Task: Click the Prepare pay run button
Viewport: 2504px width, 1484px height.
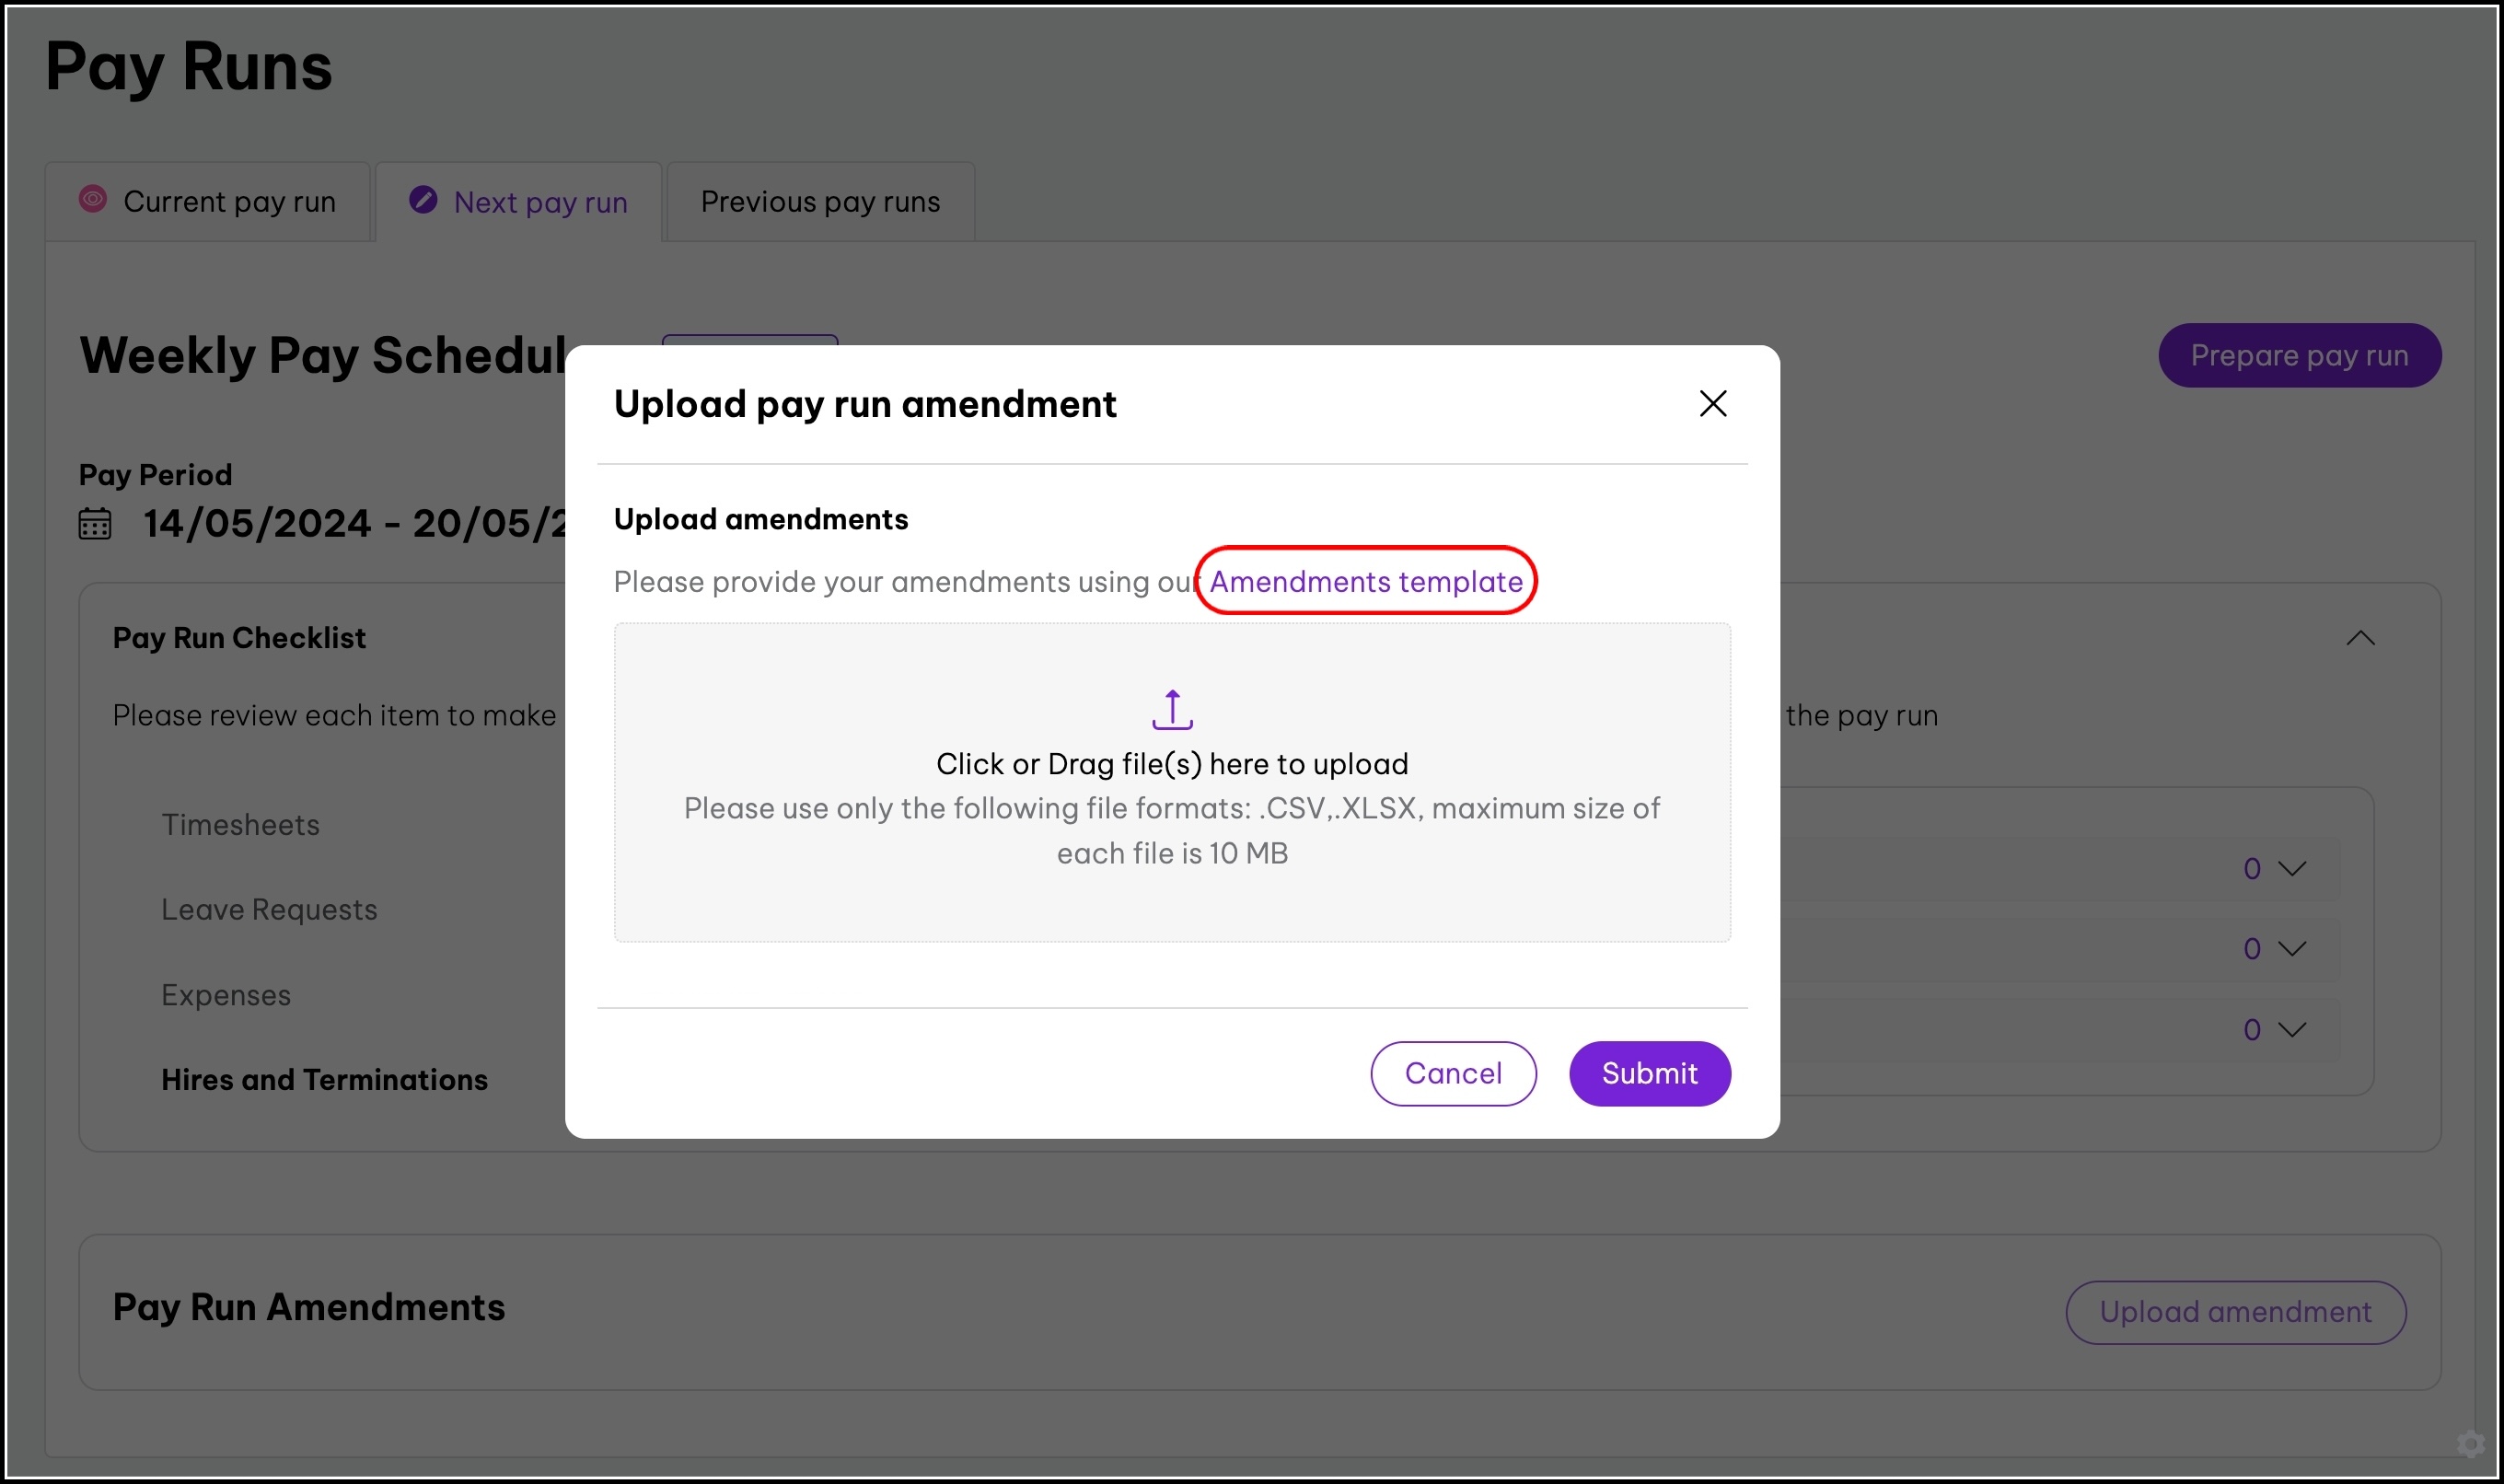Action: click(x=2299, y=355)
